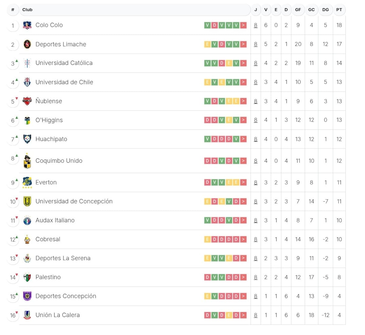Click the Colo Colo club crest

27,25
